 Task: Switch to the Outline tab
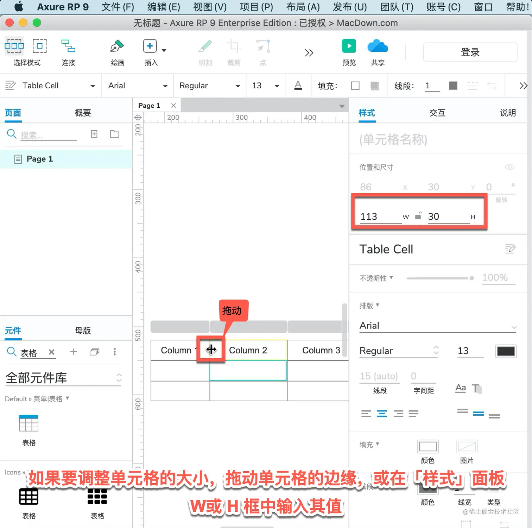coord(83,113)
